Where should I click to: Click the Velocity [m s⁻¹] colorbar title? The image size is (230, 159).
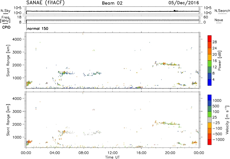(227, 120)
